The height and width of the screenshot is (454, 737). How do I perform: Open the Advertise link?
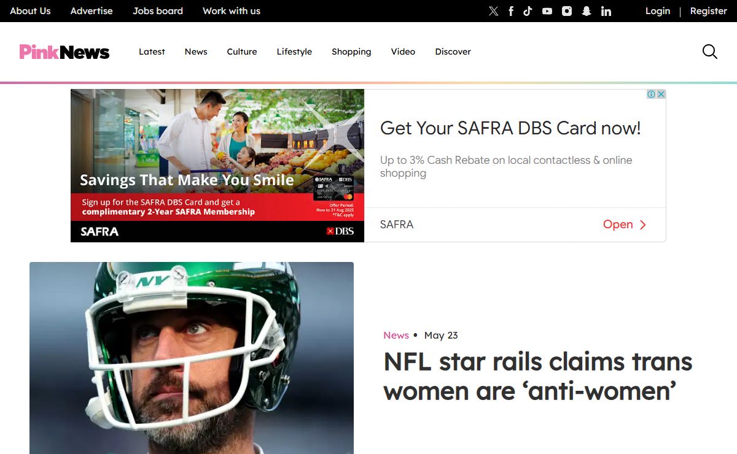click(92, 11)
